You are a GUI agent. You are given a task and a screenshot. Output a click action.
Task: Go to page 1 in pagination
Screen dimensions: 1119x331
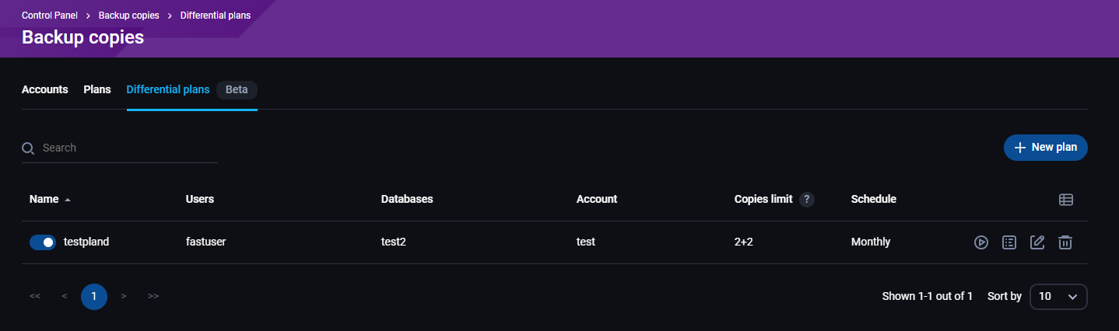coord(94,296)
